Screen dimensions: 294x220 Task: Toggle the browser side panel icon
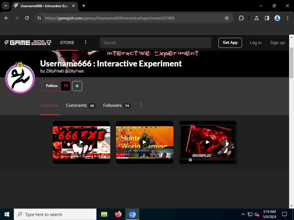click(267, 18)
